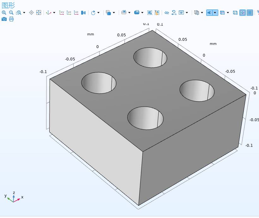259x218 pixels.
Task: Open the rotate view dropdown arrow
Action: [x=98, y=13]
